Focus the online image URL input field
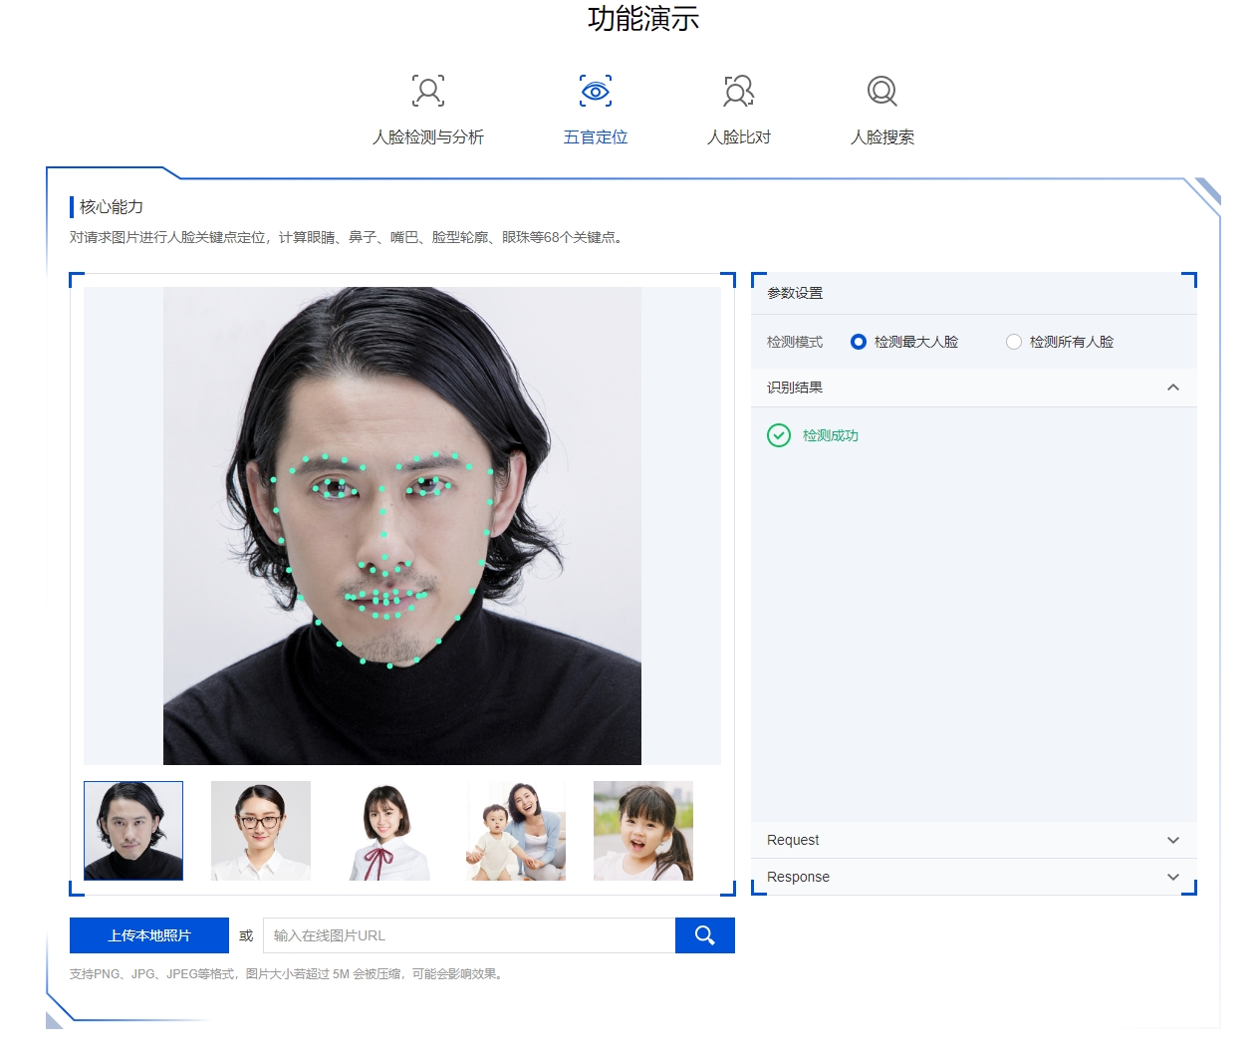Screen dimensions: 1255x1051 point(469,935)
